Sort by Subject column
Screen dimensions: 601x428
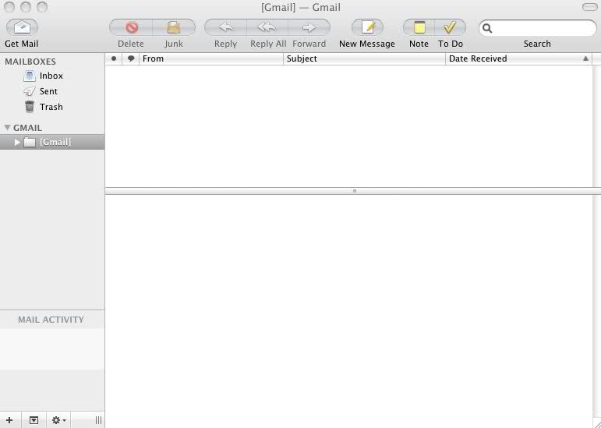point(364,58)
